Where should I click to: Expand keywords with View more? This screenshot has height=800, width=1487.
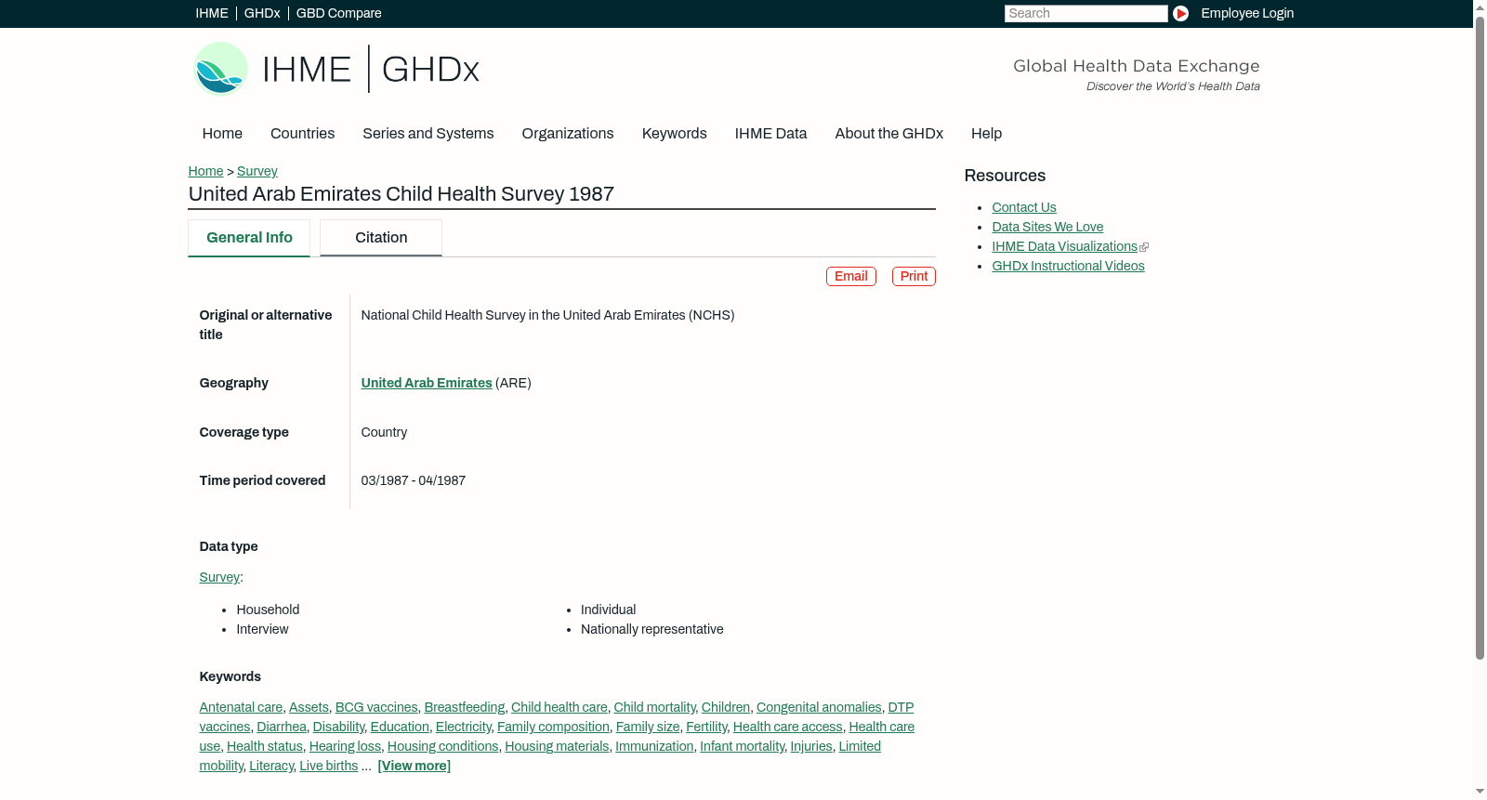pyautogui.click(x=415, y=766)
